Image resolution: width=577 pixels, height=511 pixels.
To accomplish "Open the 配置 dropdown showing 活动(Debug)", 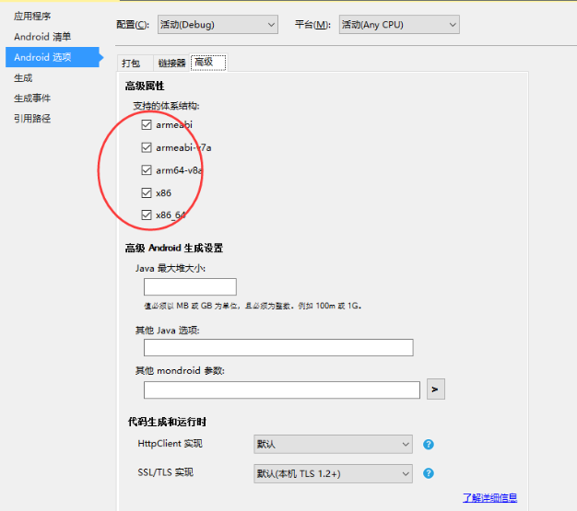I will [x=218, y=25].
